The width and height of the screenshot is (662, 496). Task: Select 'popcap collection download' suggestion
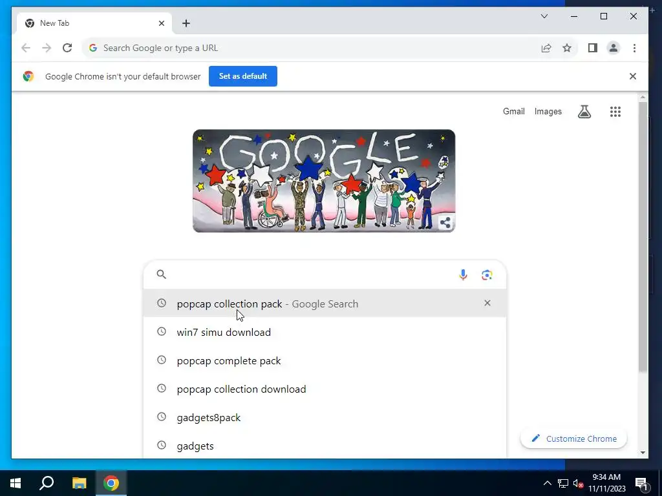point(325,389)
